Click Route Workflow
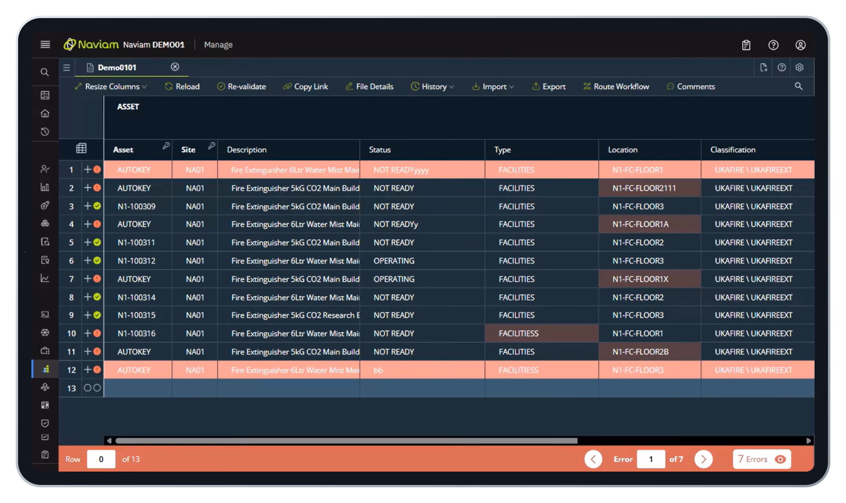Image resolution: width=846 pixels, height=503 pixels. (x=616, y=86)
